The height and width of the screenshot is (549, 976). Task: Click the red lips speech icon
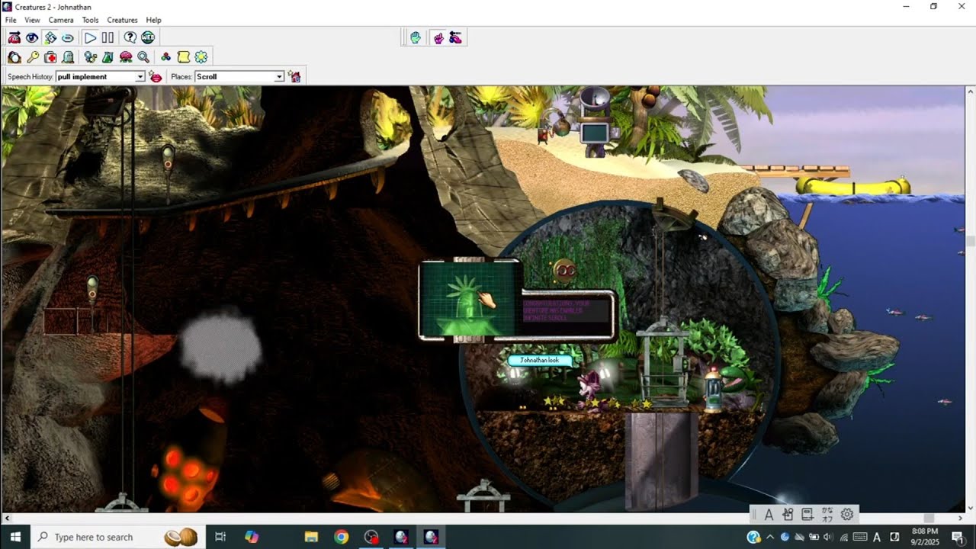click(x=156, y=77)
